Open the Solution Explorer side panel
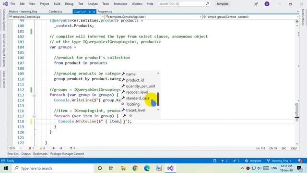 point(4,20)
